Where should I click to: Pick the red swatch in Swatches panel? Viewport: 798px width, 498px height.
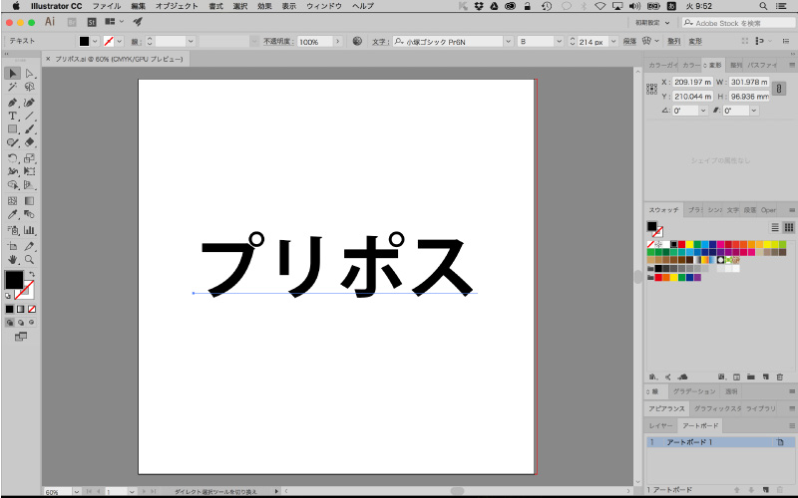(x=682, y=244)
